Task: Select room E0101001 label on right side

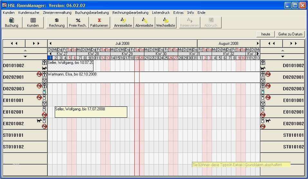Action: 294,100
